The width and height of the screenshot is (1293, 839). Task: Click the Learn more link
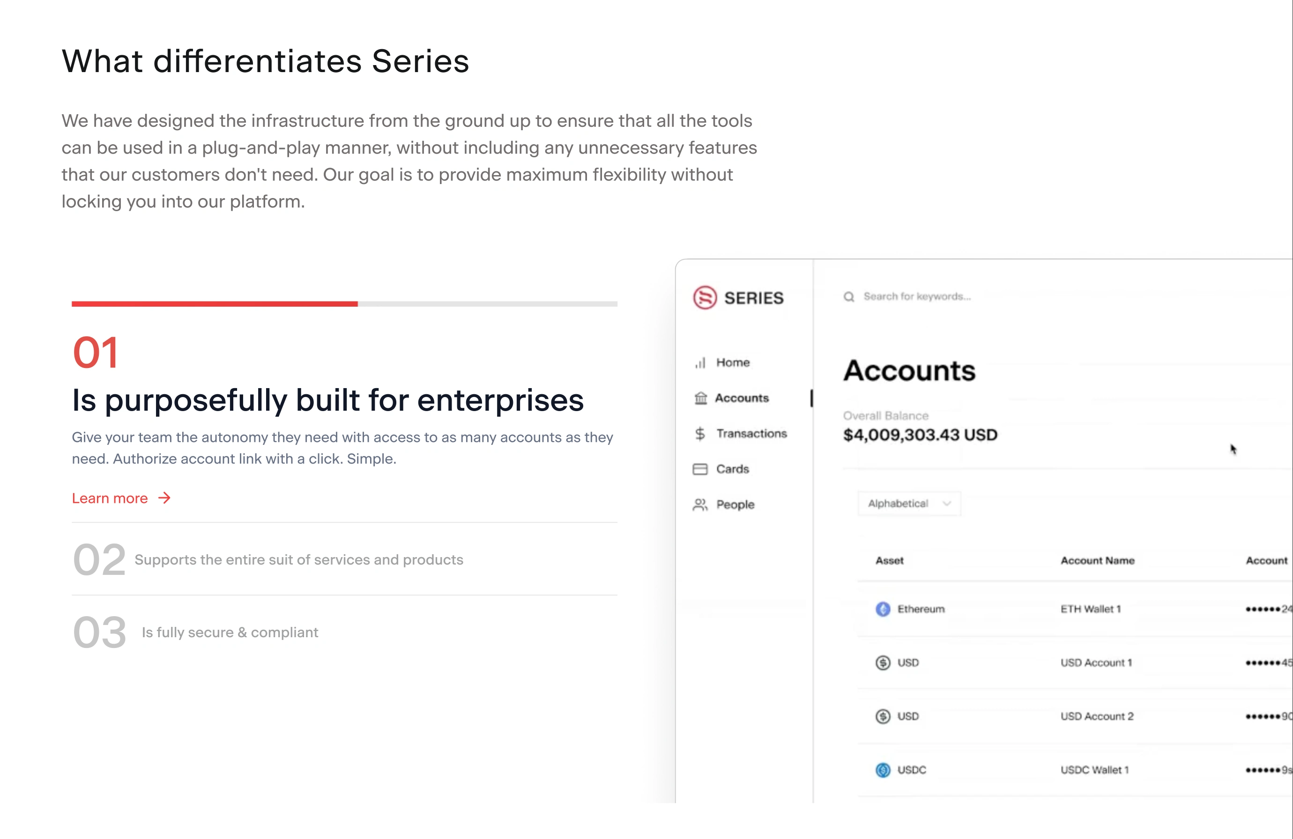(110, 498)
